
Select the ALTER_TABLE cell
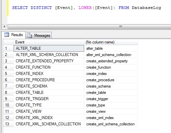49,48
